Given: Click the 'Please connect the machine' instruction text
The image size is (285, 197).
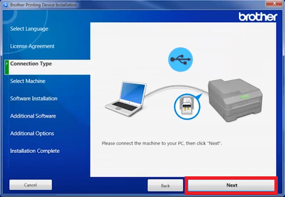Looking at the screenshot, I should tap(162, 143).
